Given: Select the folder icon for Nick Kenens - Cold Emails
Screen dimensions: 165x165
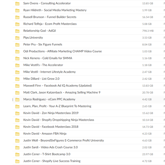Looking at the screenshot, I should pos(17,59).
